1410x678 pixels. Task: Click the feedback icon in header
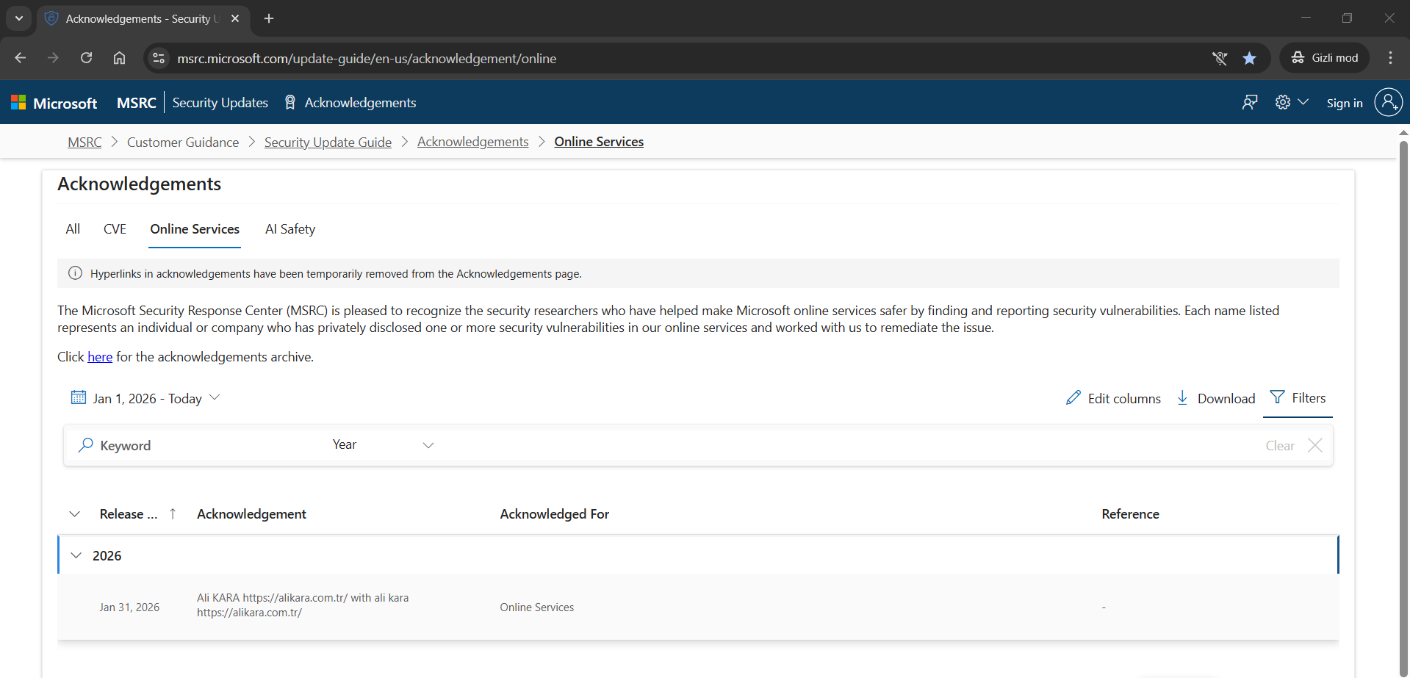[1249, 103]
